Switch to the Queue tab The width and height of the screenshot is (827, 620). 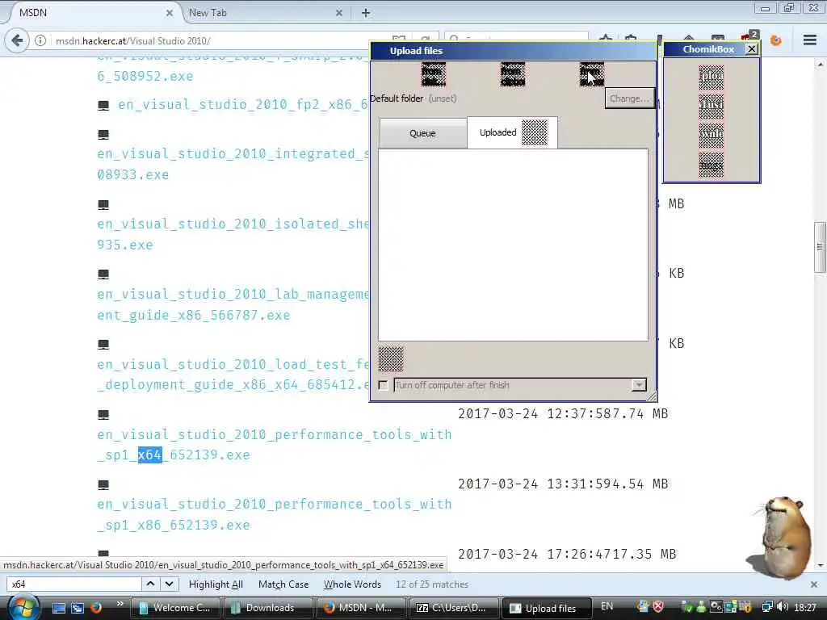click(x=423, y=133)
